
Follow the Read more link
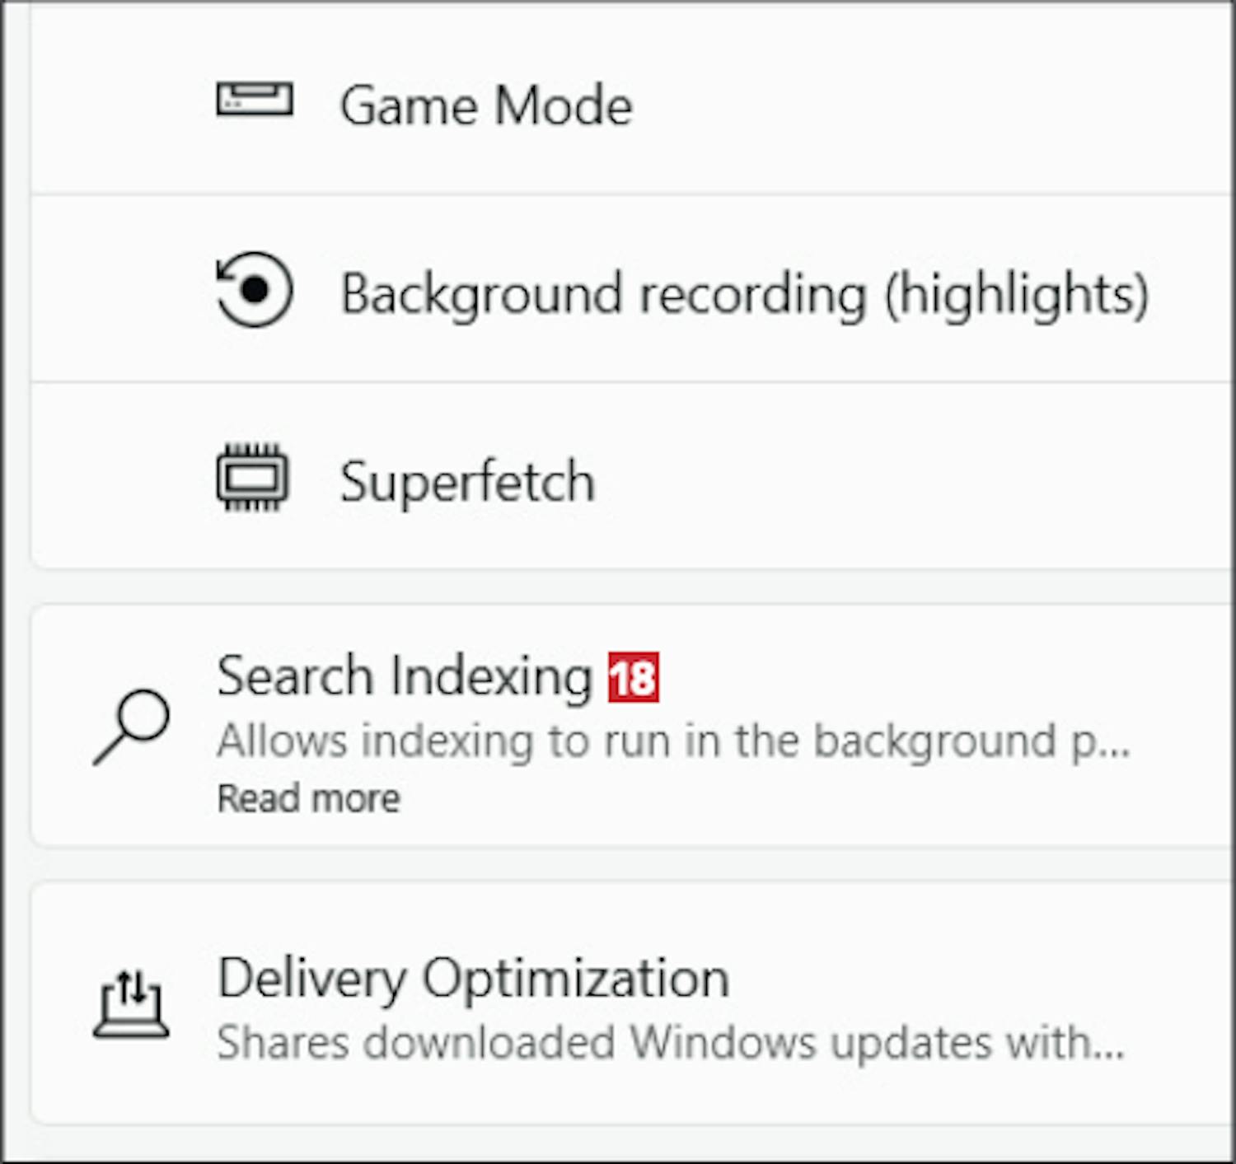[308, 798]
